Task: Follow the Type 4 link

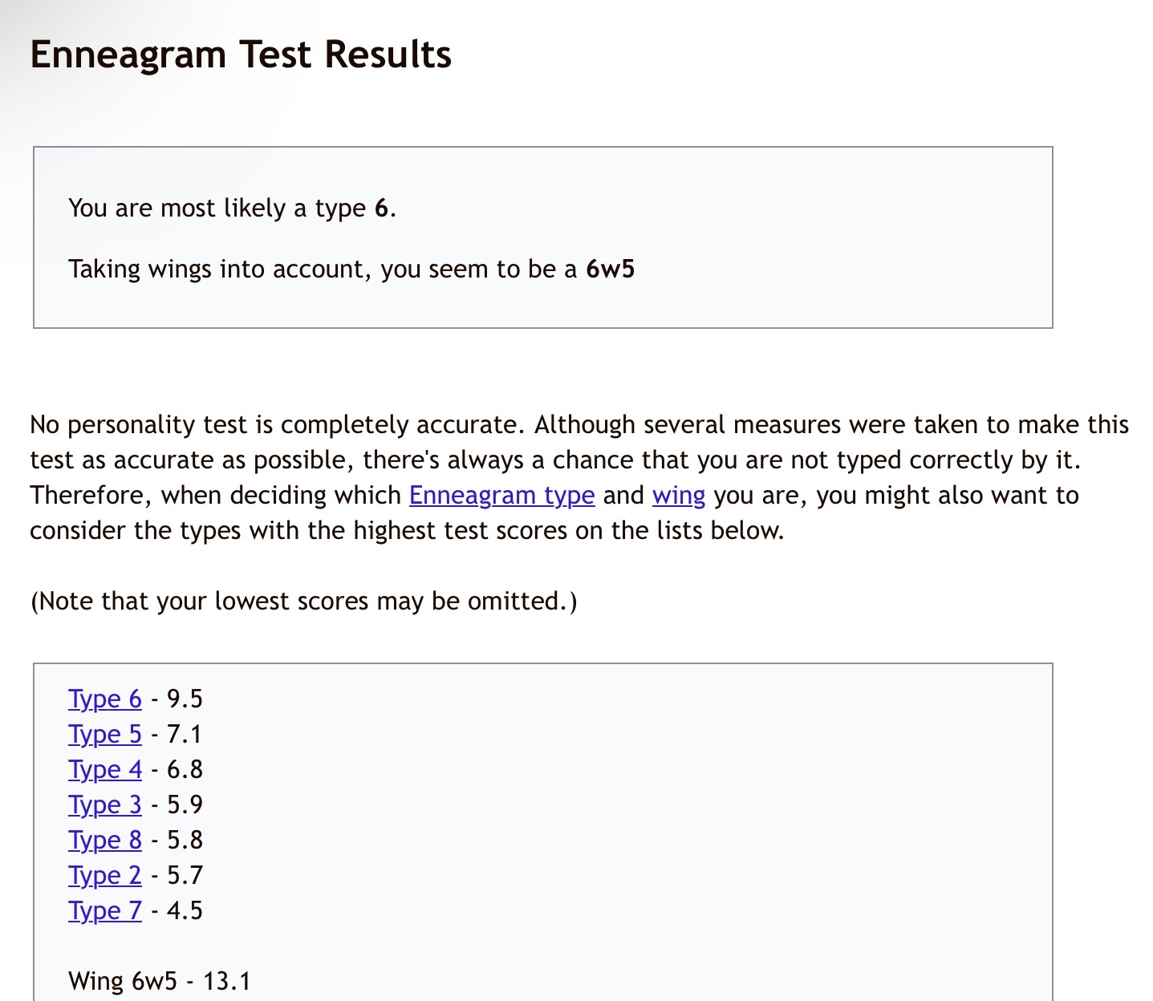Action: point(105,770)
